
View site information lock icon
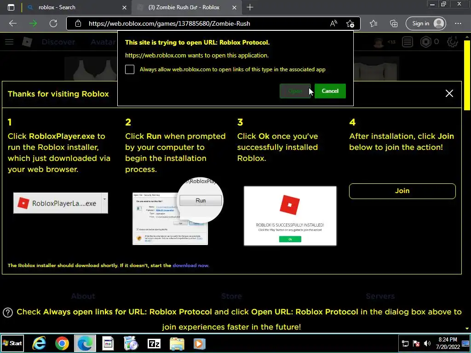(78, 23)
